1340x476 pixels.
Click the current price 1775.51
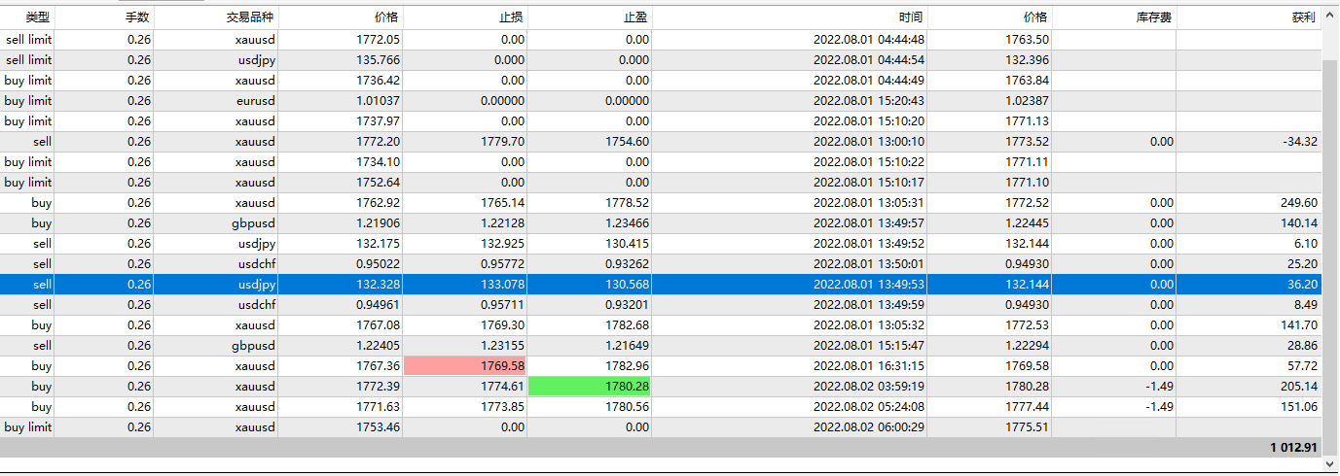1028,427
